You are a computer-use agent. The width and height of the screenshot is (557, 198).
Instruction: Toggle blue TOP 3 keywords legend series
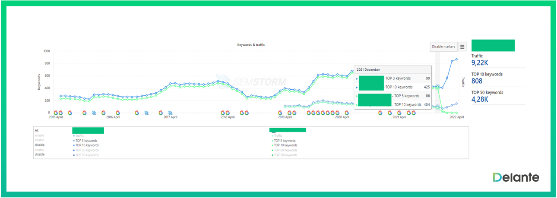(x=85, y=141)
